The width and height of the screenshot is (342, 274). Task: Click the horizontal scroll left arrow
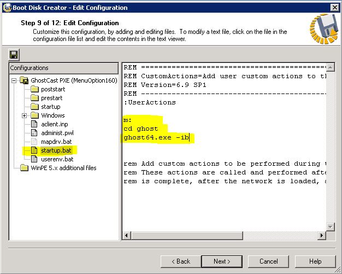click(126, 235)
